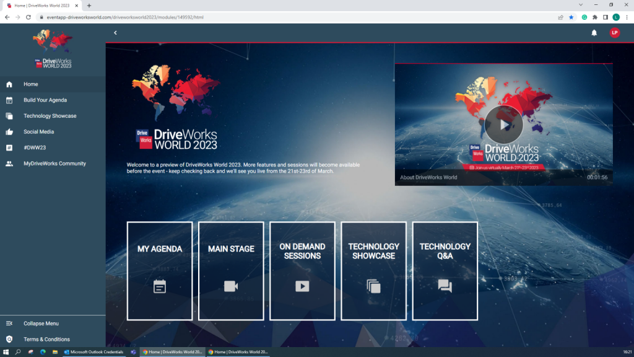Viewport: 634px width, 357px height.
Task: Go back with browser back arrow
Action: click(x=7, y=17)
